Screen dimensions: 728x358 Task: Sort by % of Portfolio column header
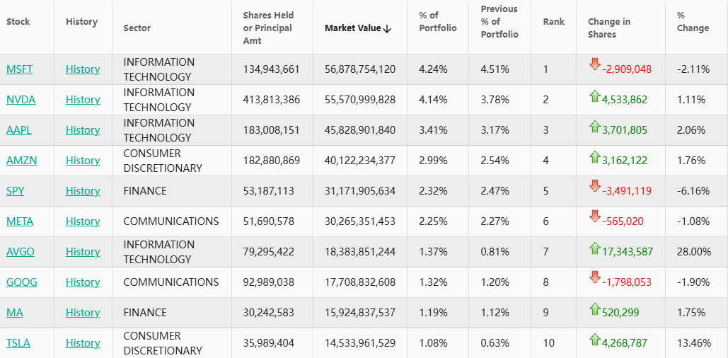click(438, 22)
